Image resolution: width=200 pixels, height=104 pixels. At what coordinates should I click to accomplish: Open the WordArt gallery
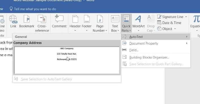click(x=139, y=23)
